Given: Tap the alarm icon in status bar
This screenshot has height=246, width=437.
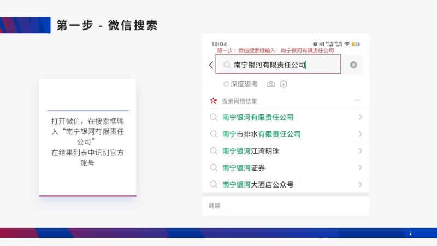Looking at the screenshot, I should coord(315,44).
